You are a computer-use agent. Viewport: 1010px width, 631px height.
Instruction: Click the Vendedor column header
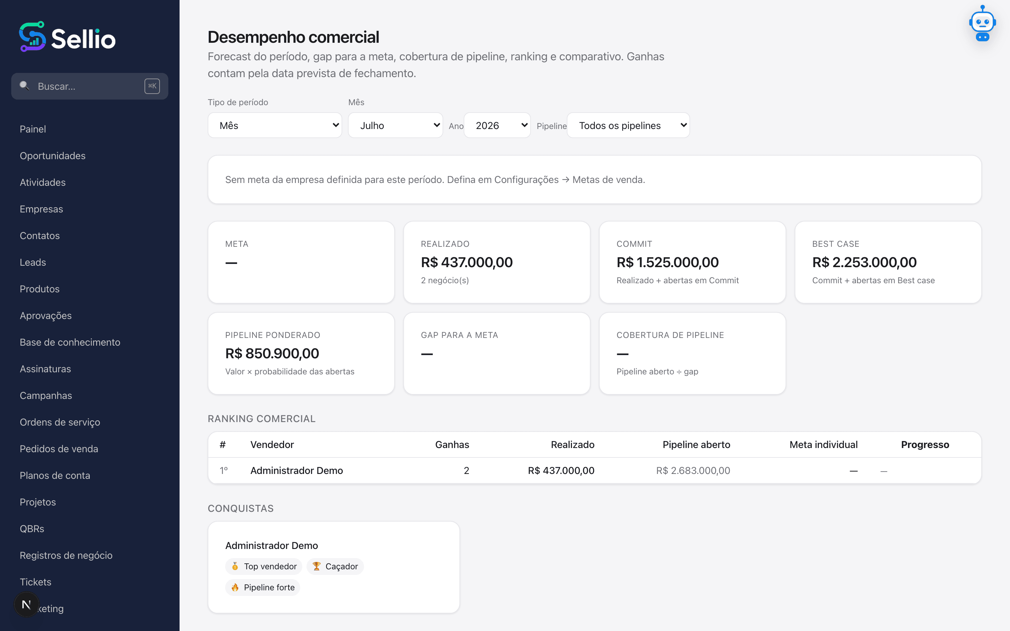(x=272, y=445)
